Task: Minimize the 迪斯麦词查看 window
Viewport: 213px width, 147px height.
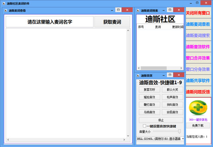Action: [112, 10]
